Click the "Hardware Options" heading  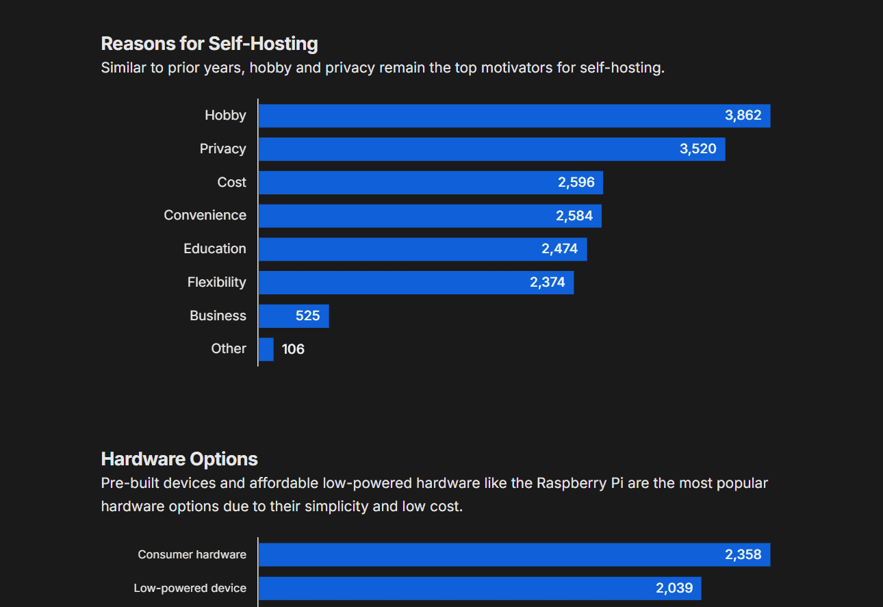pos(179,459)
